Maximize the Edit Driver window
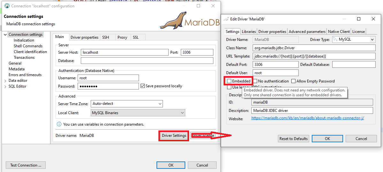Image resolution: width=383 pixels, height=172 pixels. 359,19
